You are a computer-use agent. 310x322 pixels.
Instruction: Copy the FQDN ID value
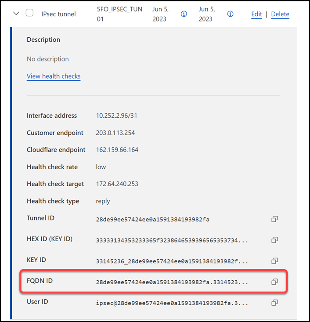coord(274,282)
